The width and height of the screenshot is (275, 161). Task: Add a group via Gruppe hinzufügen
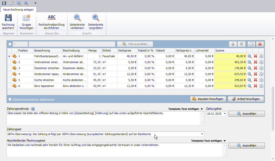(x=26, y=22)
